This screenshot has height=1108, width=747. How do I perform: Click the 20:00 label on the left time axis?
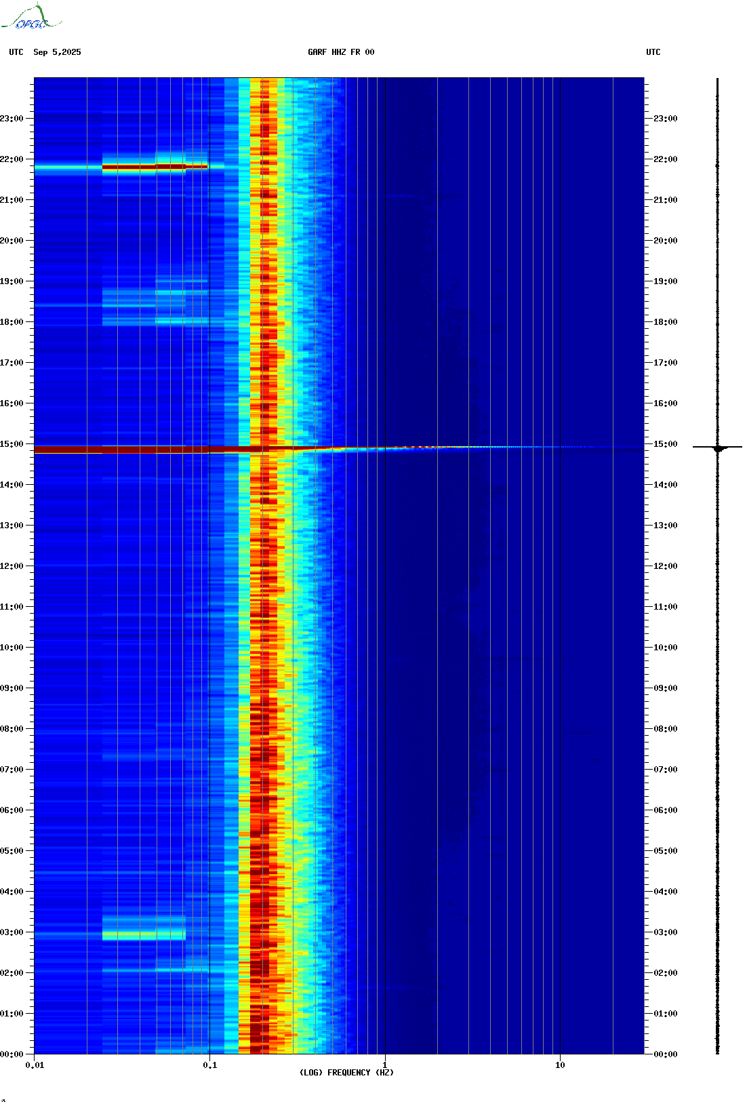(12, 241)
